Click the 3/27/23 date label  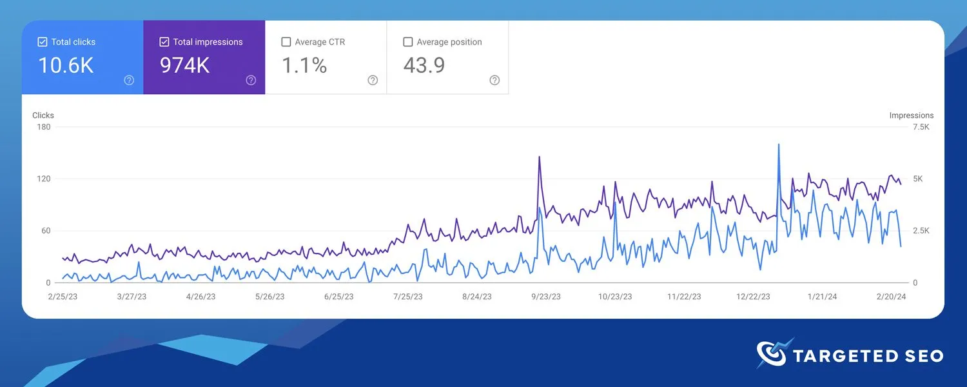click(132, 297)
